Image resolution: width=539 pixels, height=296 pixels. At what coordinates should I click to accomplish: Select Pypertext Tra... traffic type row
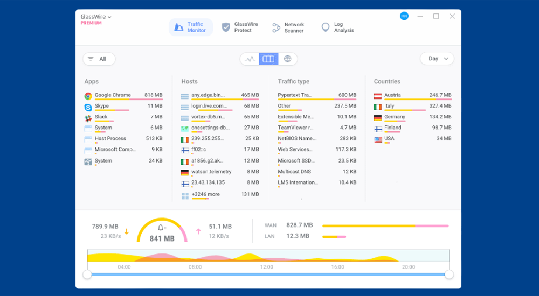coord(317,96)
